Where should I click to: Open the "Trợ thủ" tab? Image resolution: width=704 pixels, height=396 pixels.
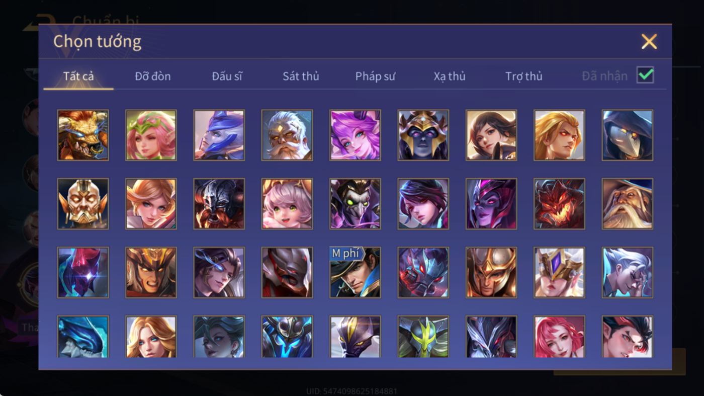point(524,76)
